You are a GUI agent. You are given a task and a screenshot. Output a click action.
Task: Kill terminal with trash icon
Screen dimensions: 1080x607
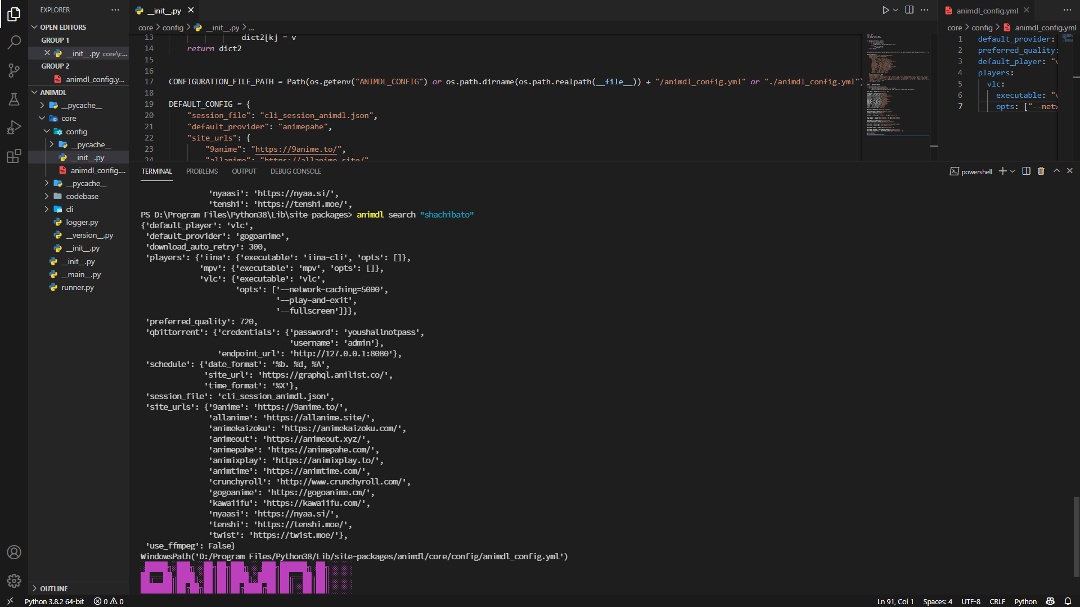[x=1041, y=171]
